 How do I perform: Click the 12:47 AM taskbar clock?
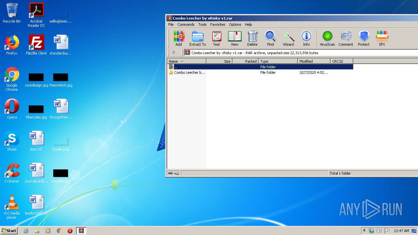[x=401, y=231]
